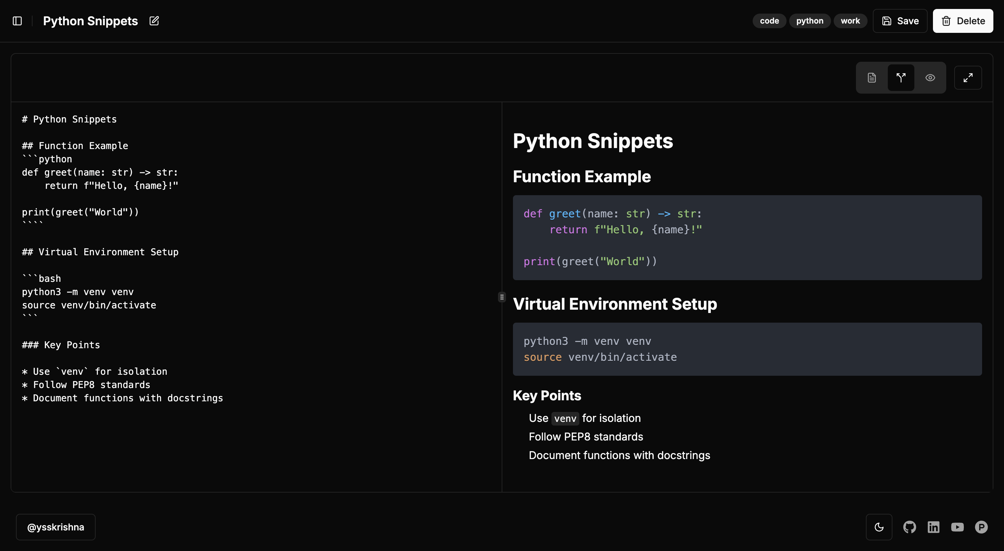Click 'source venv/bin/activate' editor line
Image resolution: width=1004 pixels, height=551 pixels.
coord(89,305)
